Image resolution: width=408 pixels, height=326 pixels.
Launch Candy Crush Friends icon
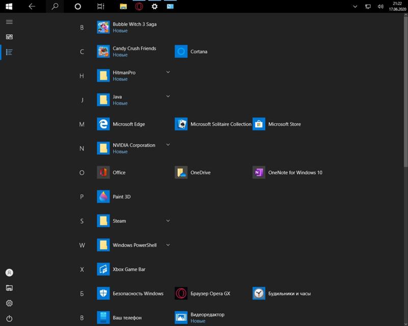[x=104, y=51]
